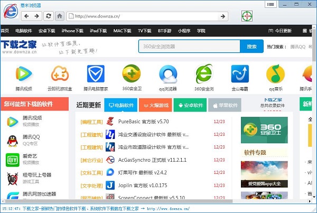Open the BT手游 navigation item
This screenshot has width=317, height=213.
coord(164,31)
